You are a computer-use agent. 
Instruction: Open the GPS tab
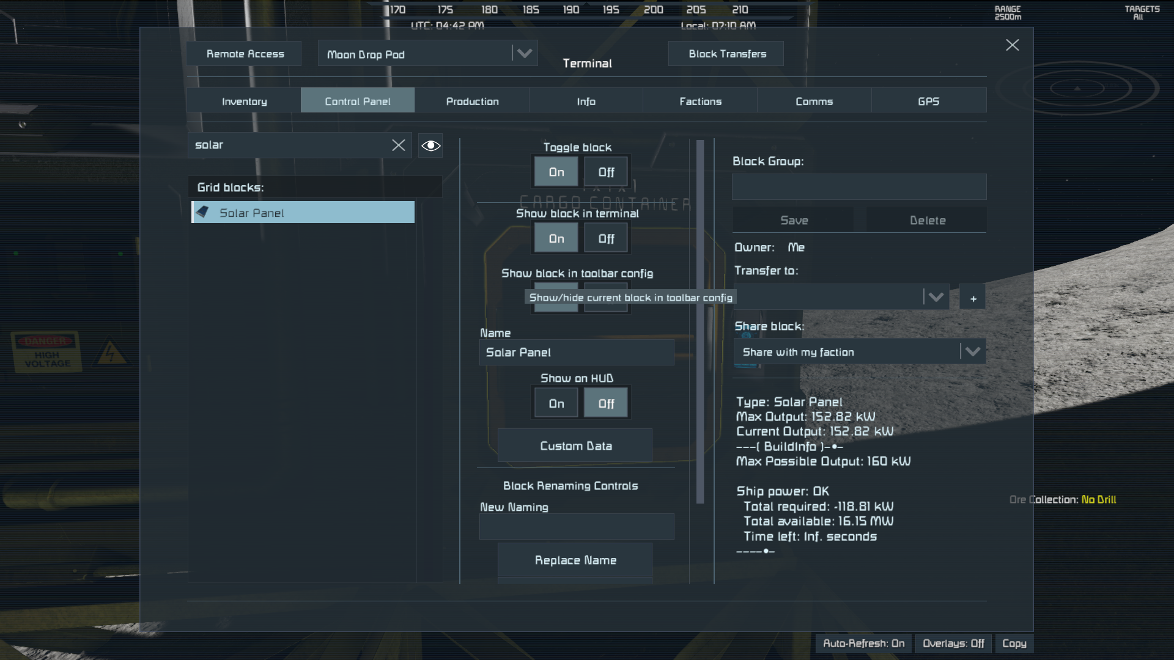(x=928, y=101)
